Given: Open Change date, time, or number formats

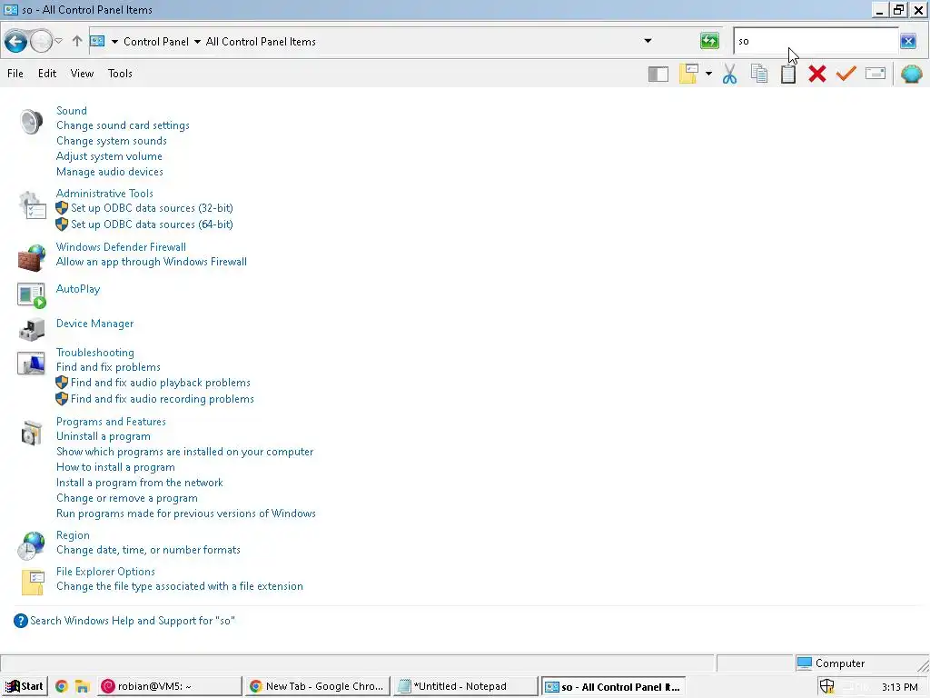Looking at the screenshot, I should pyautogui.click(x=148, y=550).
